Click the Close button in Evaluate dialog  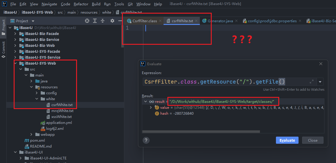tap(313, 140)
